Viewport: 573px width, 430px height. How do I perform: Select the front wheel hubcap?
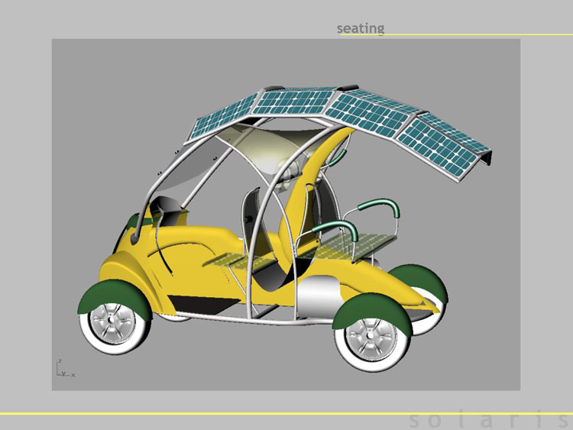coord(112,320)
